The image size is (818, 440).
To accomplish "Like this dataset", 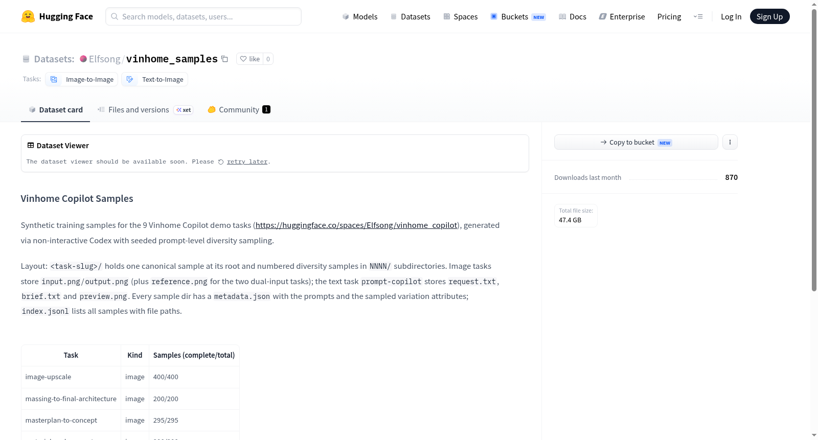I will 250,59.
